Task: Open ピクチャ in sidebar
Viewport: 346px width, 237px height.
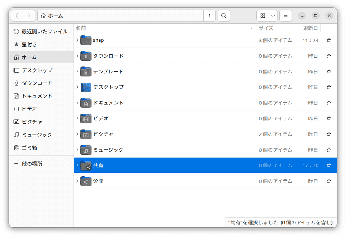Action: pos(41,122)
